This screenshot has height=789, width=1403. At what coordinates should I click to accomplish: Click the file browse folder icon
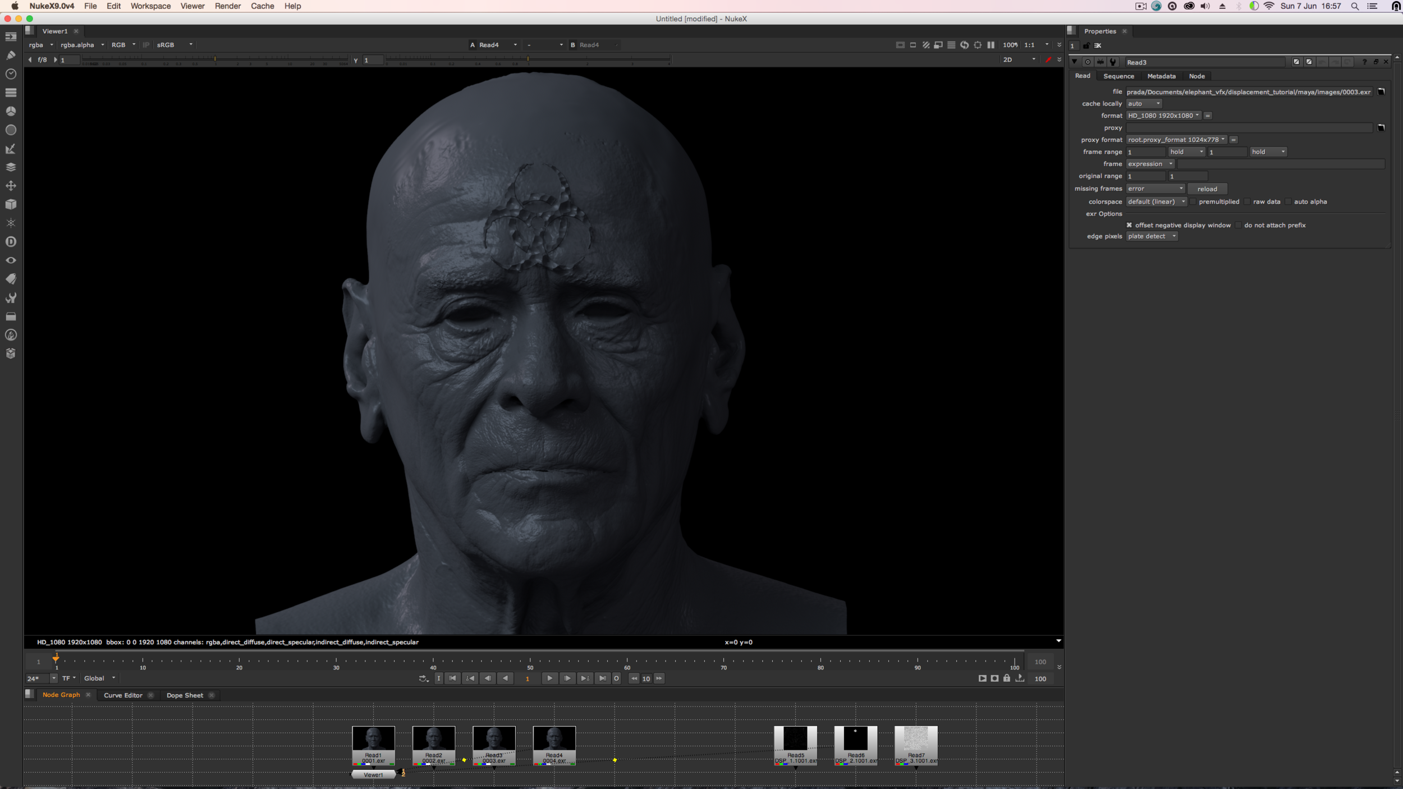click(x=1381, y=91)
